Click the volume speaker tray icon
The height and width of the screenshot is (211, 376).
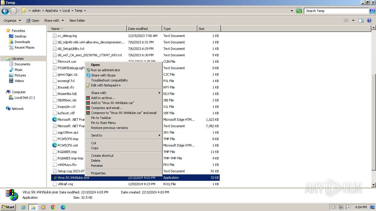[x=334, y=207]
